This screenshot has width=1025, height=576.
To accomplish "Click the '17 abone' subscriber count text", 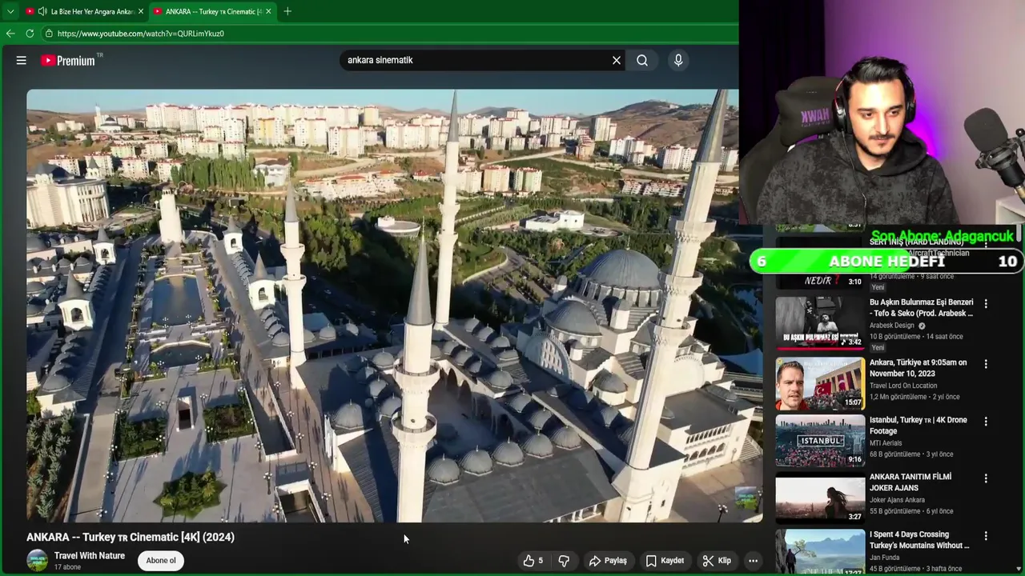I will click(67, 567).
